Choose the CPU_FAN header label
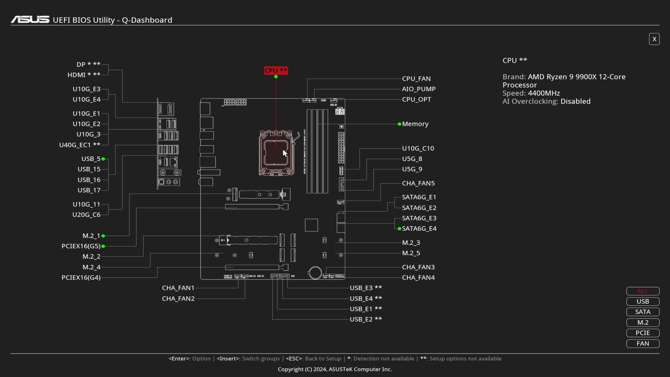Image resolution: width=670 pixels, height=377 pixels. click(416, 79)
